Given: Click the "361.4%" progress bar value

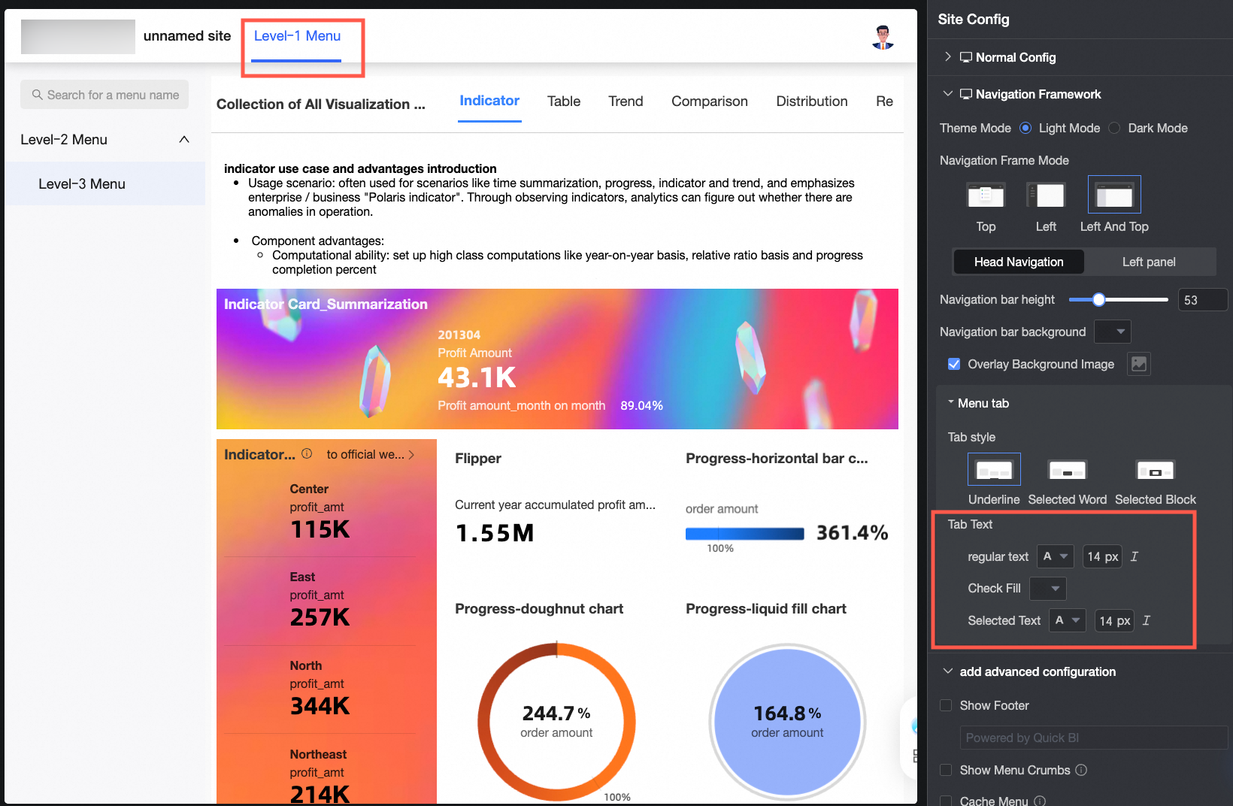Looking at the screenshot, I should (853, 533).
